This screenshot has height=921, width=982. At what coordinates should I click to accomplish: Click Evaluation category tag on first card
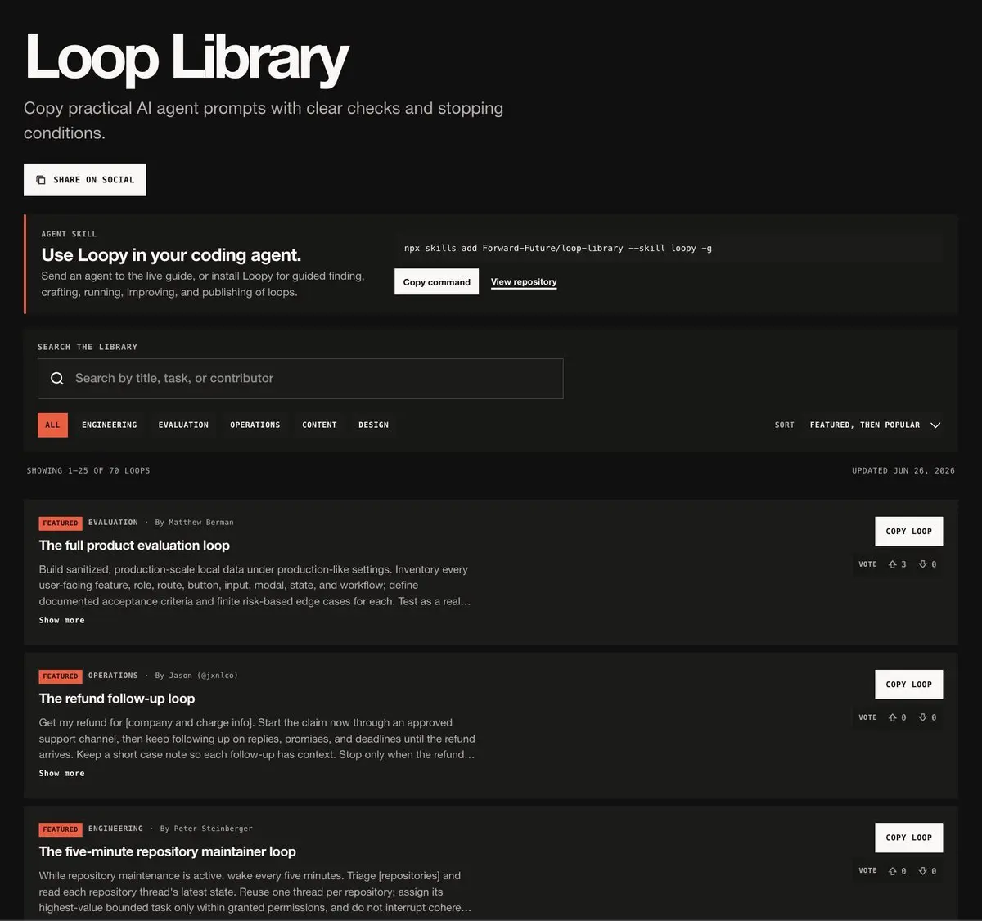tap(113, 523)
